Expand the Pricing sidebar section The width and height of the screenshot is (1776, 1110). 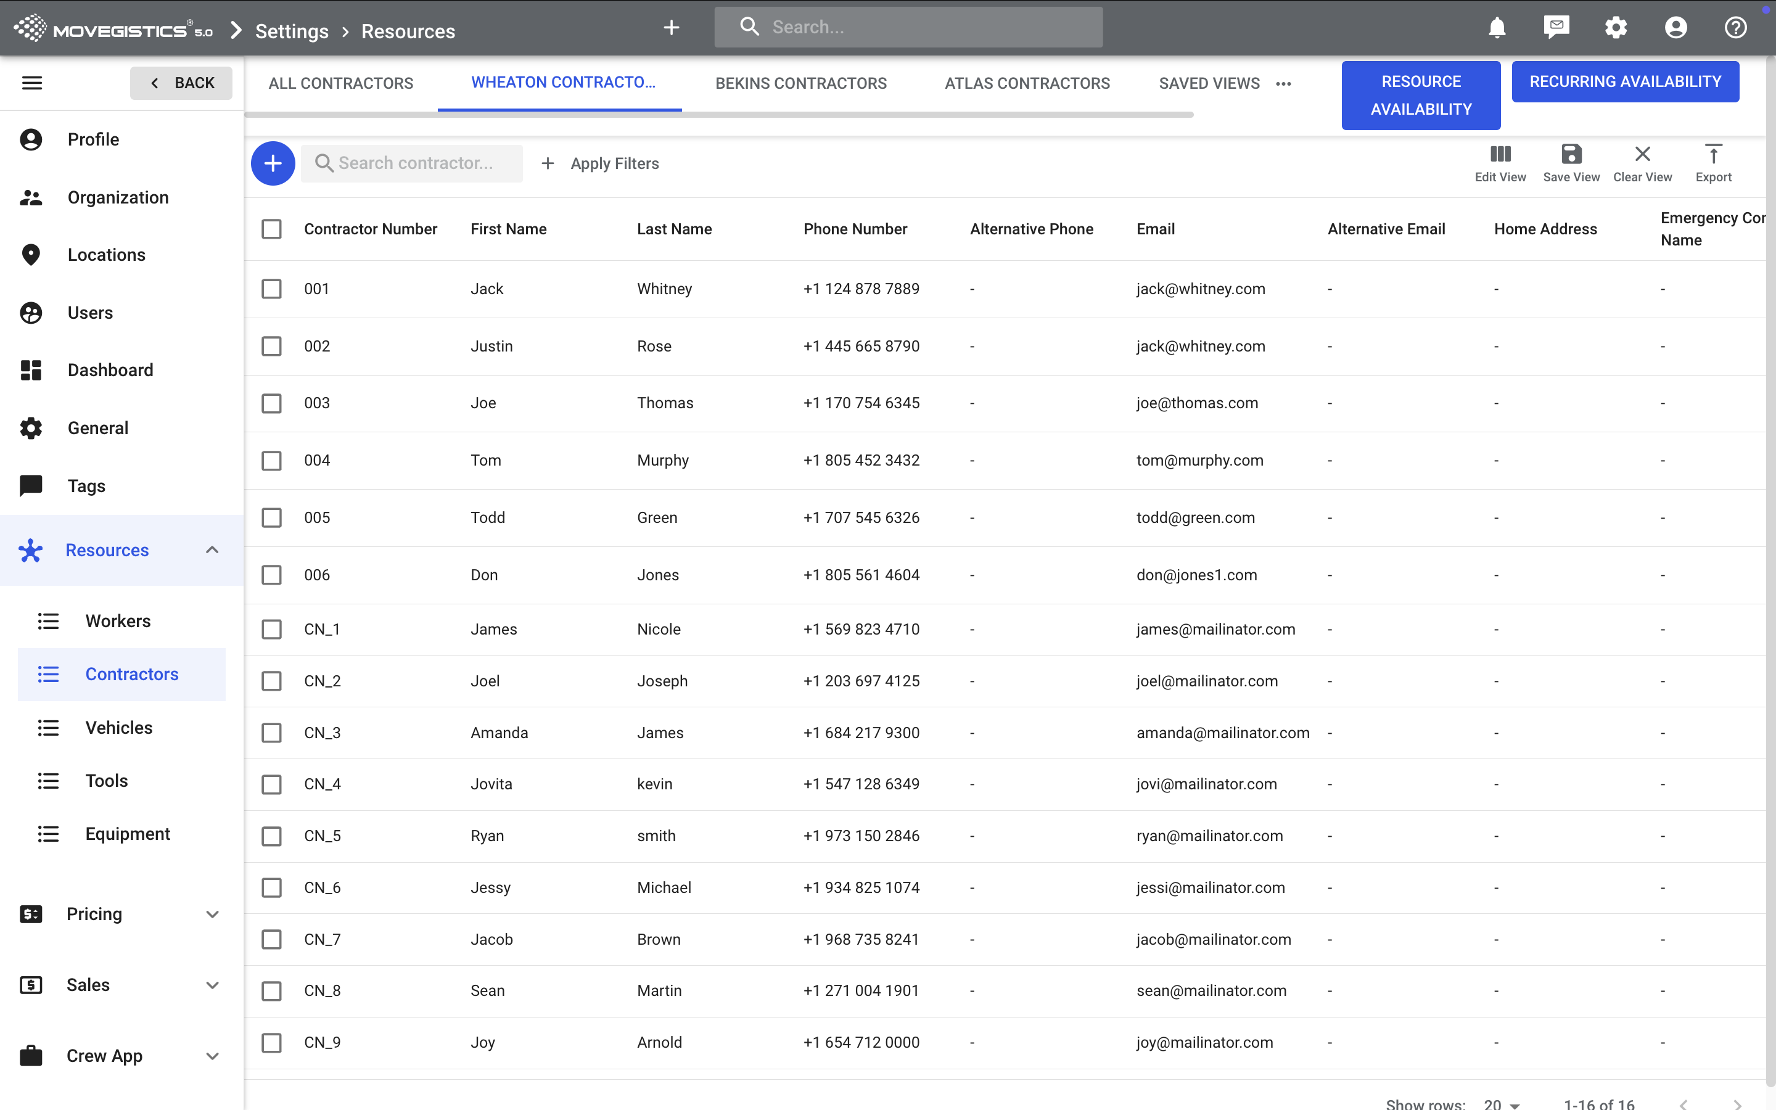(x=212, y=914)
